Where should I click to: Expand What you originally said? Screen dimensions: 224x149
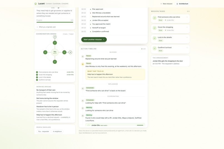tap(46, 27)
